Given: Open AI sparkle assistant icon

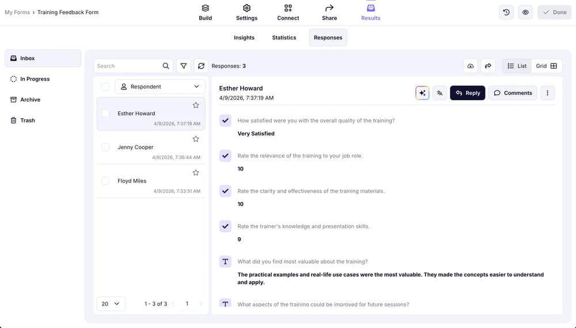Looking at the screenshot, I should coord(422,93).
